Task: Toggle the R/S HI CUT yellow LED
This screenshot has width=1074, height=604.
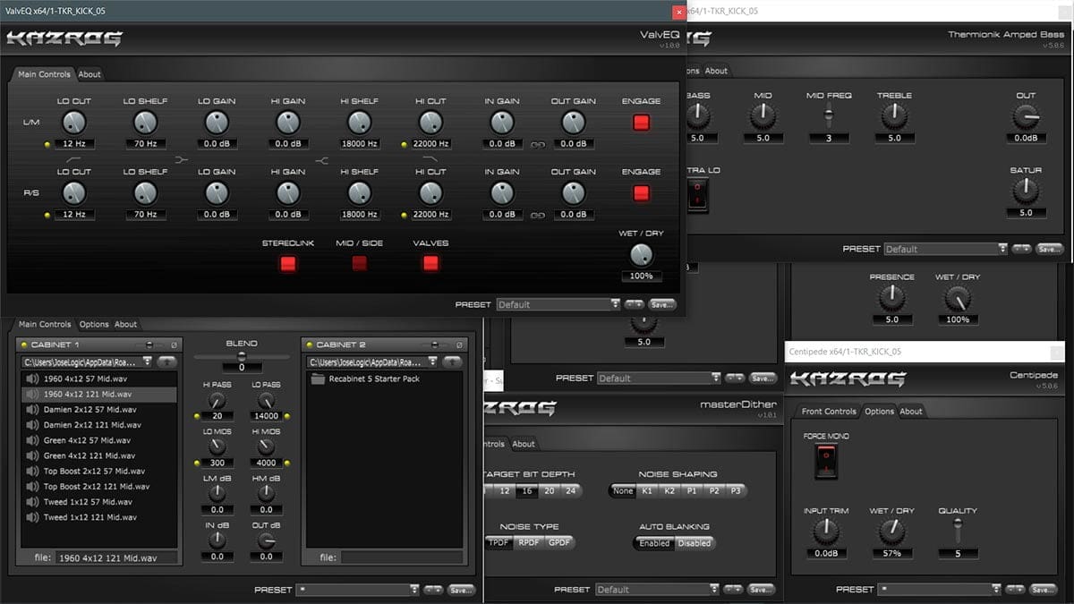Action: coord(405,215)
